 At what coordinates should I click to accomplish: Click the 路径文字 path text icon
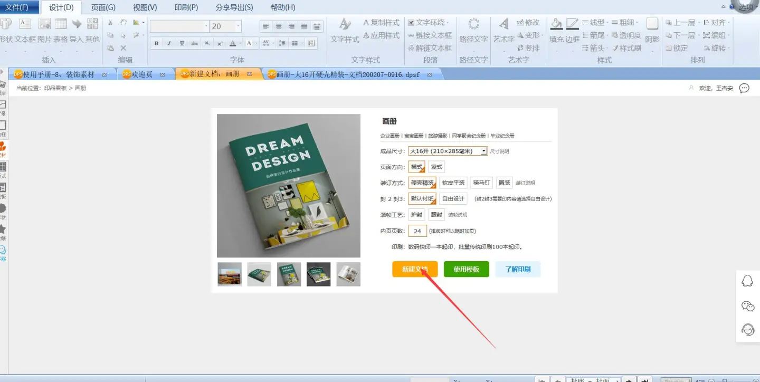pos(473,25)
